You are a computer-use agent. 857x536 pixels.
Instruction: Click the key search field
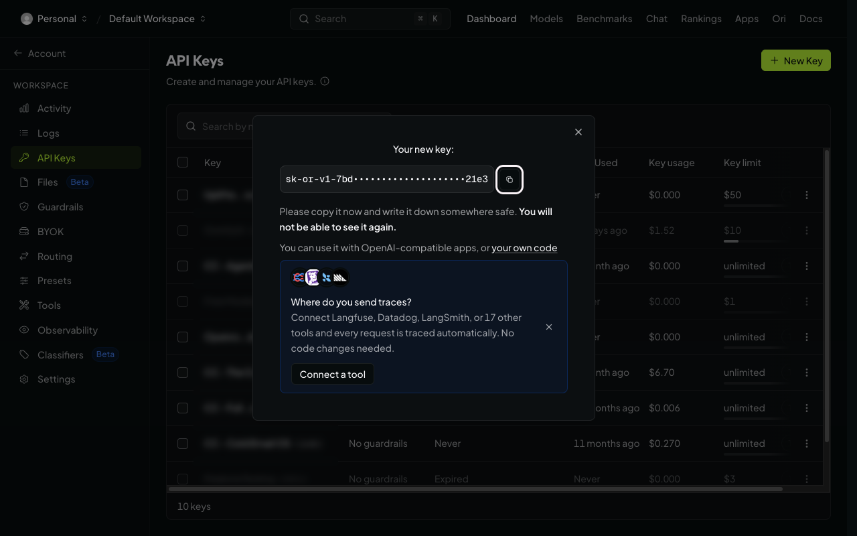(x=285, y=126)
